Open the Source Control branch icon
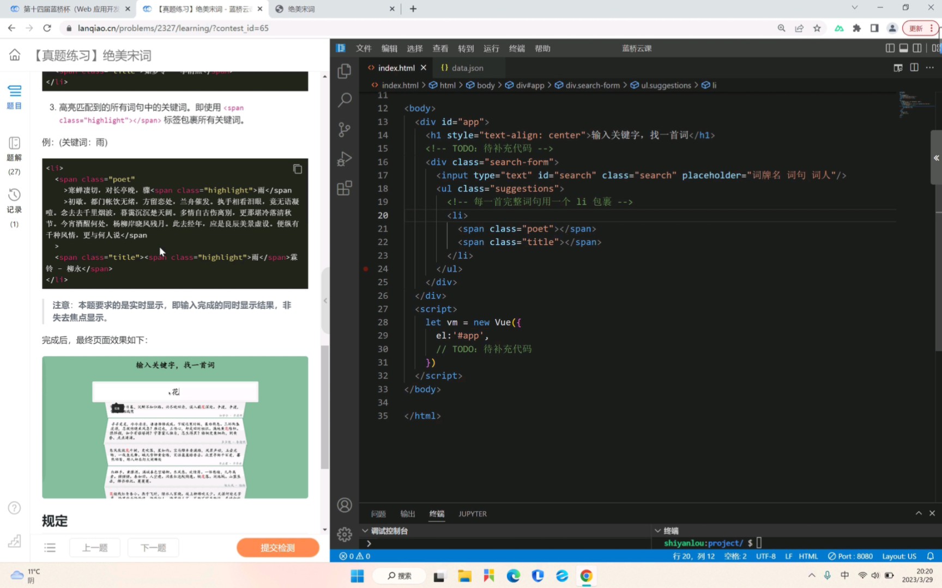The image size is (942, 588). (345, 130)
